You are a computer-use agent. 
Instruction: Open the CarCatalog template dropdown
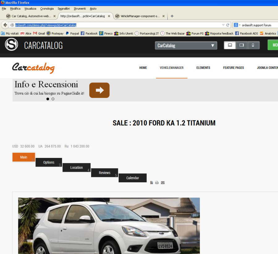point(186,45)
